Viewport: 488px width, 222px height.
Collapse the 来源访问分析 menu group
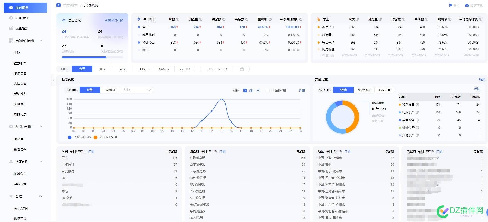click(x=41, y=40)
